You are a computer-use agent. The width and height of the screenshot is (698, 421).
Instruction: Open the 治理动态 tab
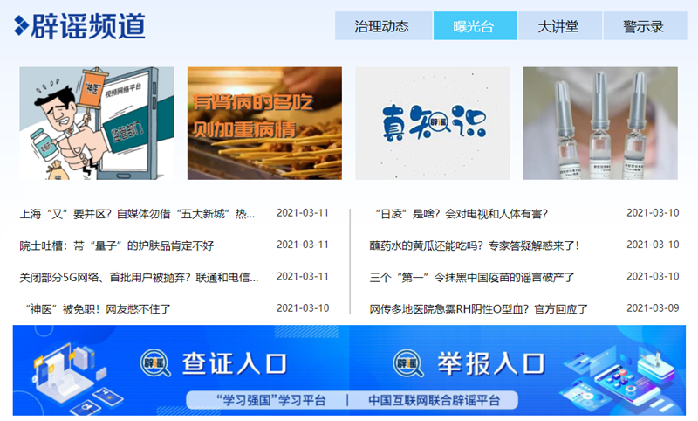[381, 26]
